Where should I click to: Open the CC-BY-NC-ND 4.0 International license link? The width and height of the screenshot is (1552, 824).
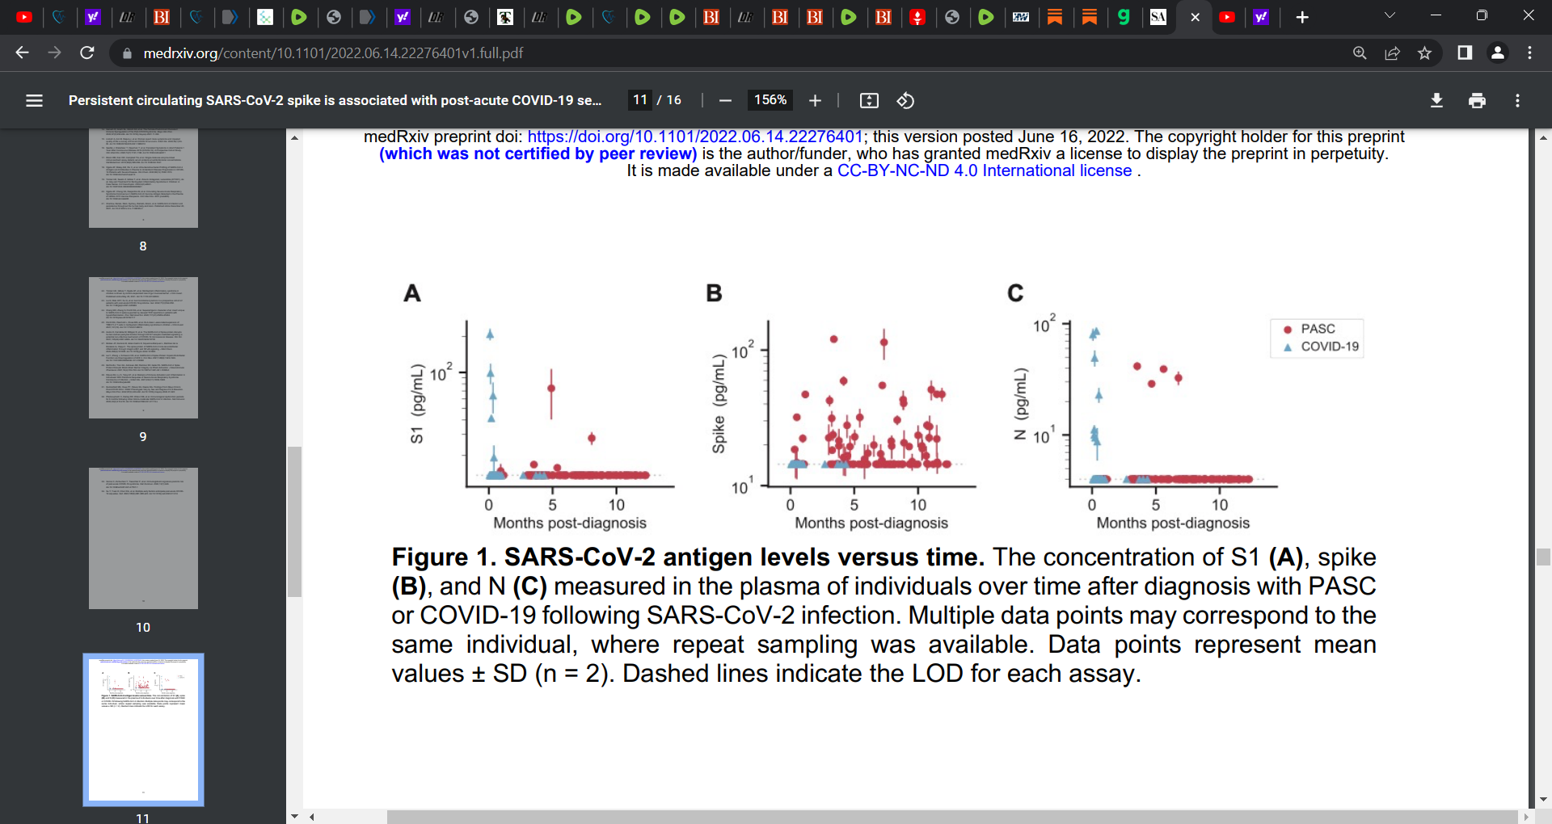985,170
